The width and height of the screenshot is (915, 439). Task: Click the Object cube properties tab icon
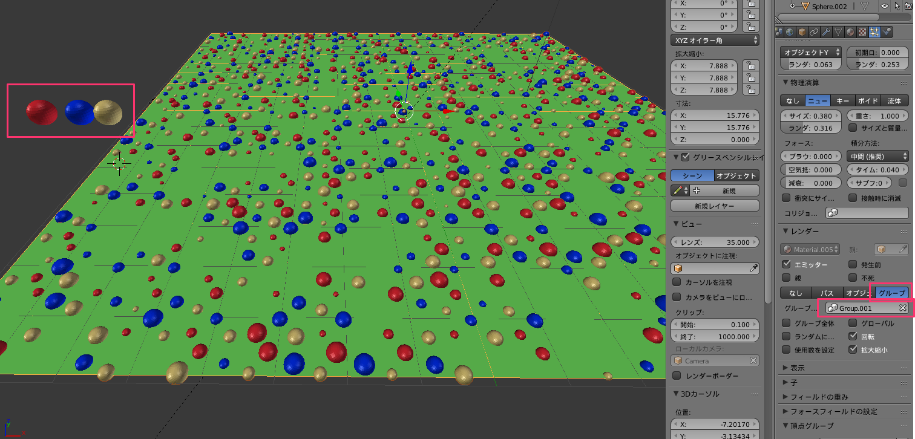click(x=802, y=32)
